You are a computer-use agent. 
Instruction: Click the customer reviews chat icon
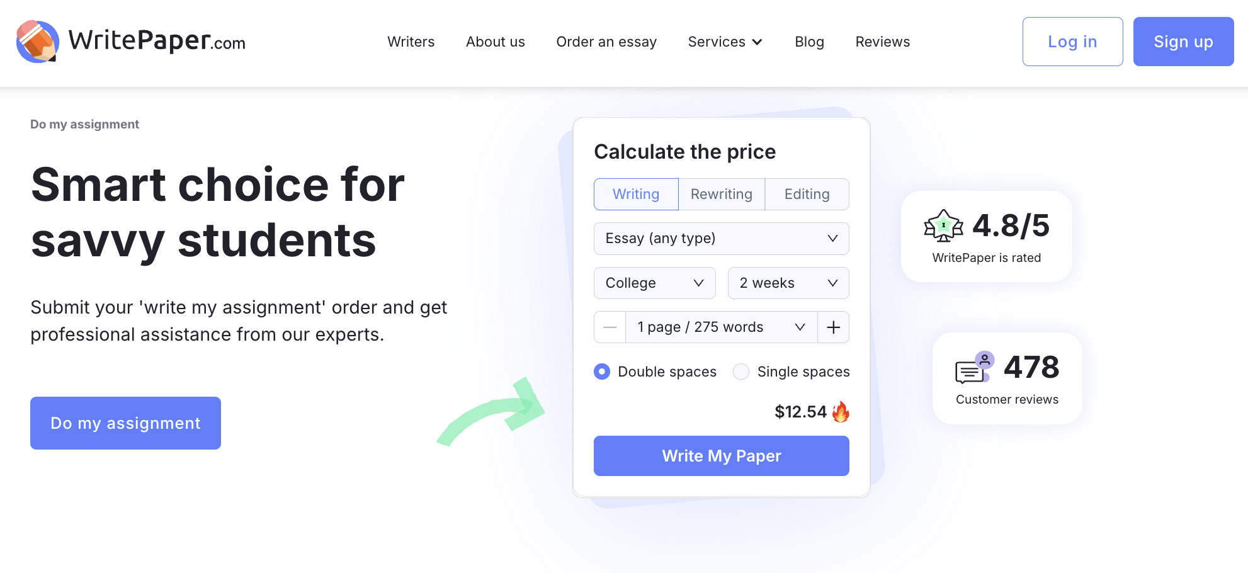point(974,368)
